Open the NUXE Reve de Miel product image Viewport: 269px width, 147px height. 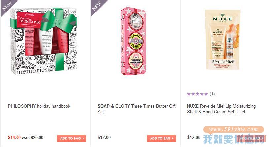222,40
